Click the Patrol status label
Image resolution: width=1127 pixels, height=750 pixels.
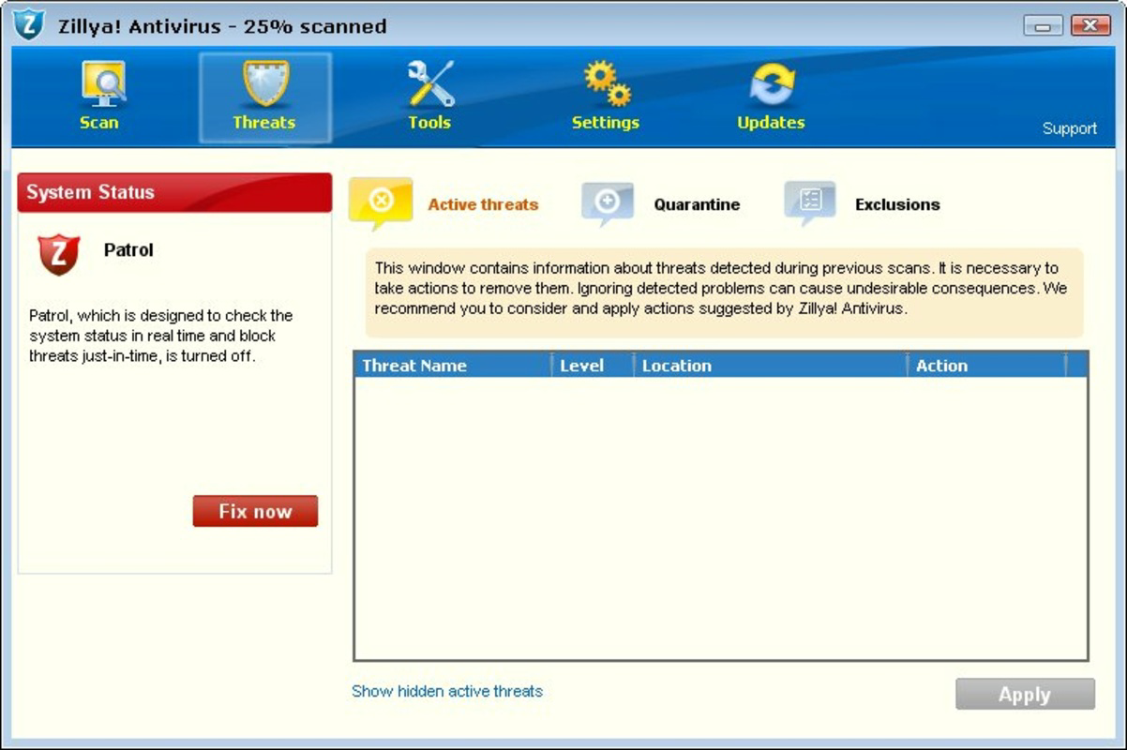(x=128, y=250)
